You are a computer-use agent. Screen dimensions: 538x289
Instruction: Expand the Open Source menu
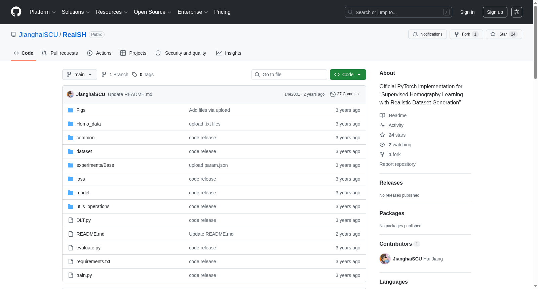pyautogui.click(x=153, y=12)
